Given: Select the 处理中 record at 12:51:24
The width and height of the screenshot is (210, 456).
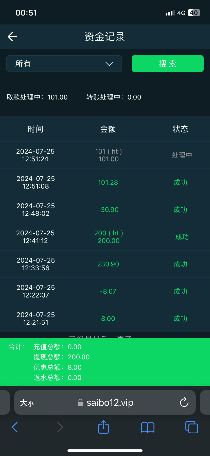Looking at the screenshot, I should [105, 155].
